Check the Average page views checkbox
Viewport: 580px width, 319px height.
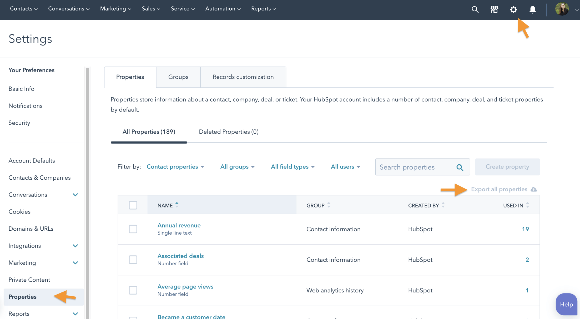pos(133,290)
